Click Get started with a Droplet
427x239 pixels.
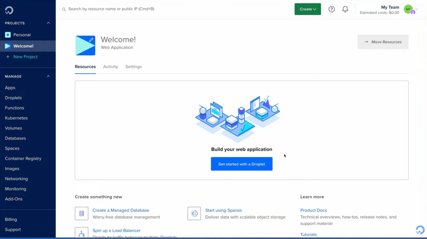(241, 164)
